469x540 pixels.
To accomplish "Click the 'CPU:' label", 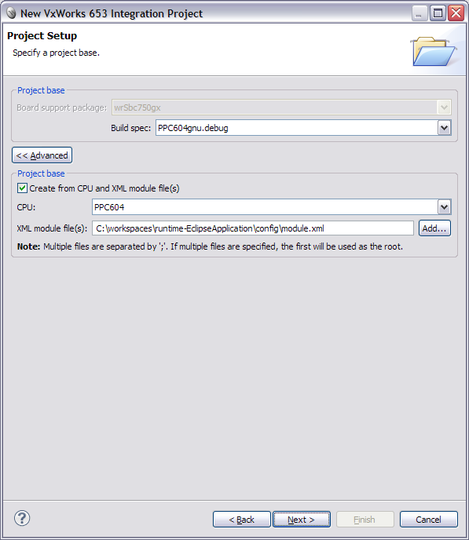I will tap(26, 207).
